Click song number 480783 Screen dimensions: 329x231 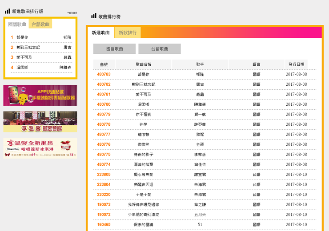pos(104,74)
